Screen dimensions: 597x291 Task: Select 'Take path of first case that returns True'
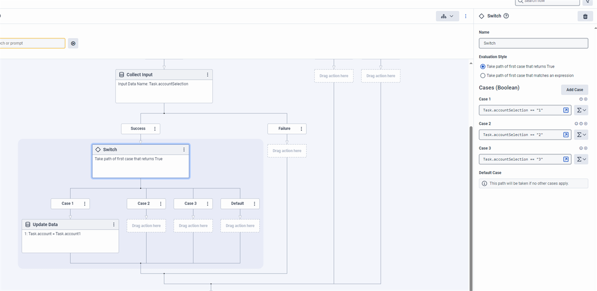tap(482, 66)
